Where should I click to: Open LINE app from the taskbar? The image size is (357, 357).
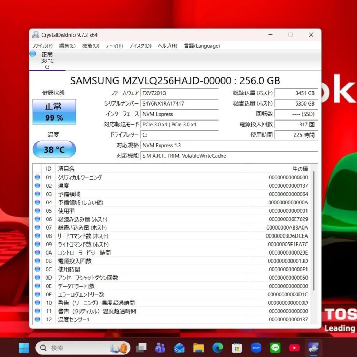(275, 348)
